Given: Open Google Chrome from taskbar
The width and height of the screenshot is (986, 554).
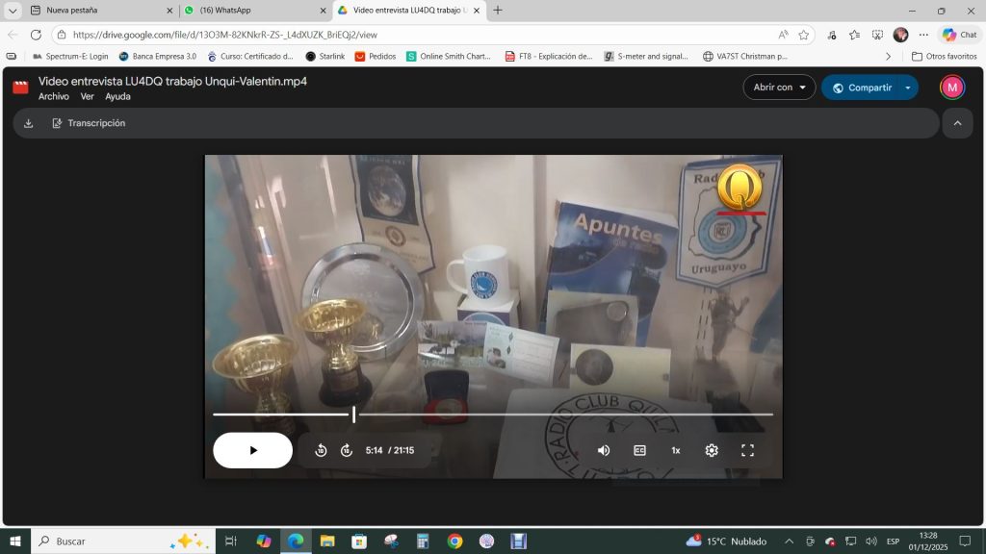Looking at the screenshot, I should pyautogui.click(x=454, y=541).
